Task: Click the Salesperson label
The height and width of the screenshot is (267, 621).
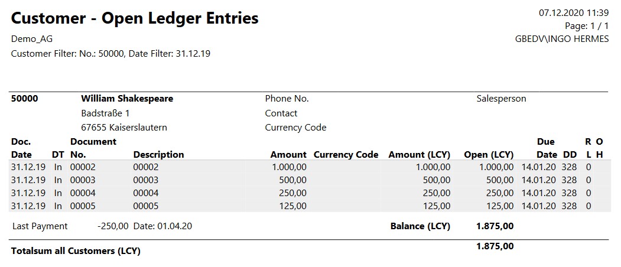Action: 501,99
